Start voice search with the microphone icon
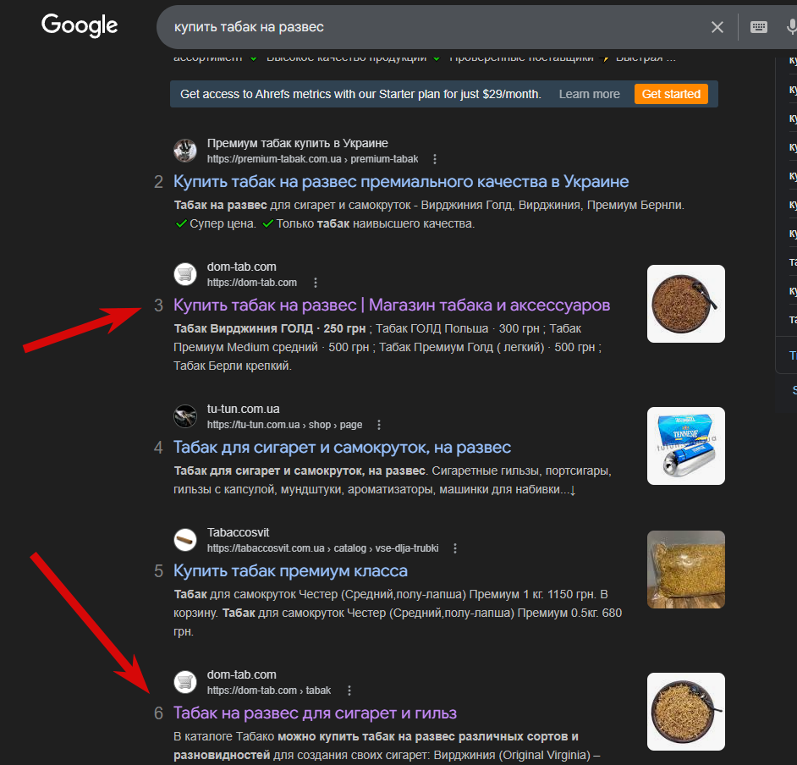This screenshot has height=765, width=797. tap(791, 27)
